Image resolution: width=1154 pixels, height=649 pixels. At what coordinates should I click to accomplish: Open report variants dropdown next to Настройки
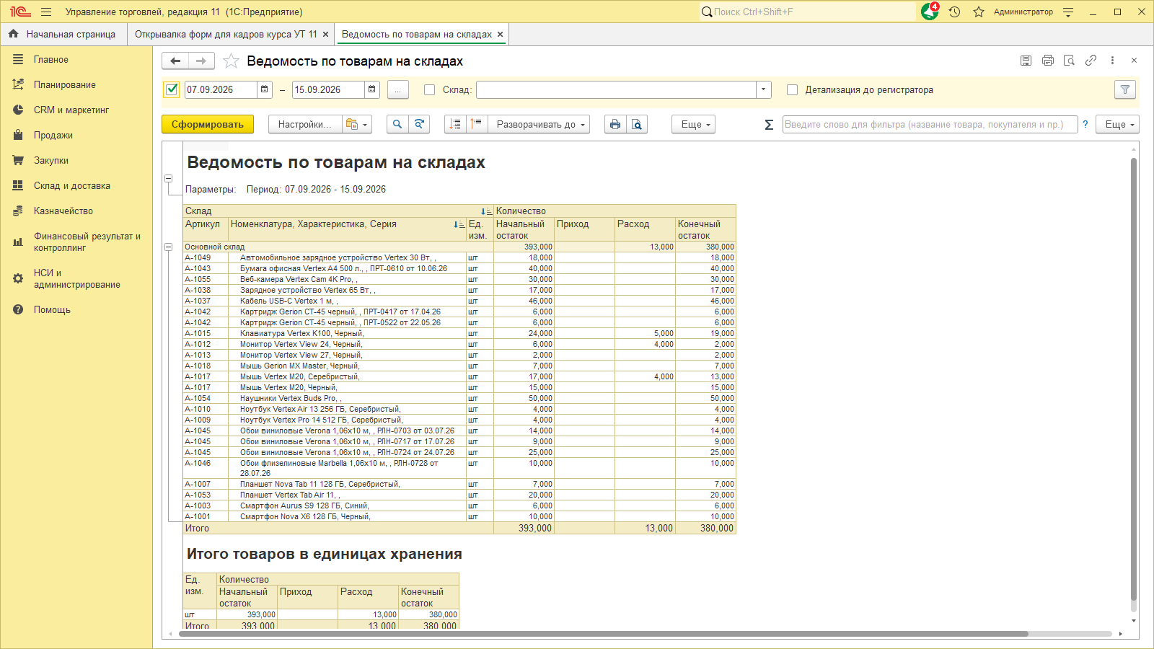(357, 124)
